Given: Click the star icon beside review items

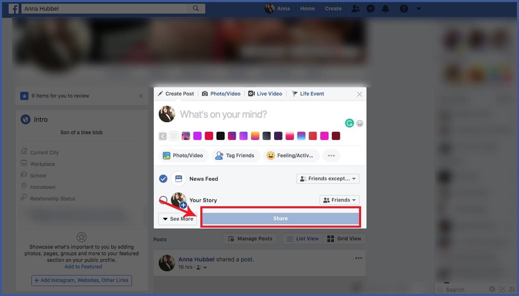Looking at the screenshot, I should click(x=25, y=96).
